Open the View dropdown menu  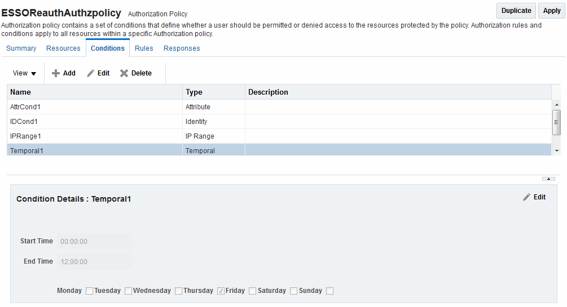click(x=24, y=73)
